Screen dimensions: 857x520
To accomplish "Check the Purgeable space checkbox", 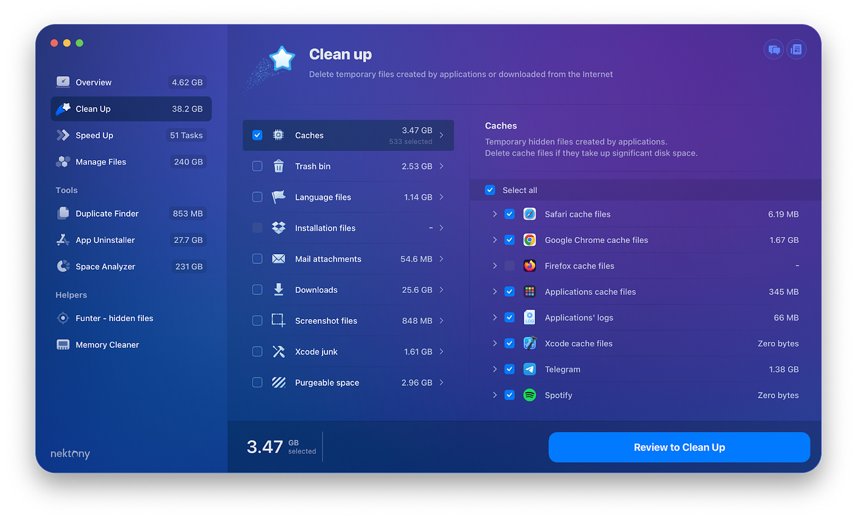I will 257,382.
